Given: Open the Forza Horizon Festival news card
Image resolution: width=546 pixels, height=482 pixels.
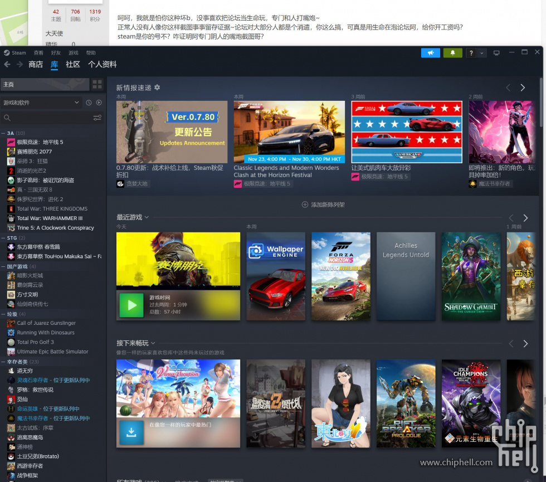Looking at the screenshot, I should point(289,132).
